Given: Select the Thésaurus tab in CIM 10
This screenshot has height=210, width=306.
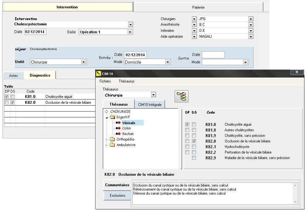Looking at the screenshot, I should click(x=119, y=104).
